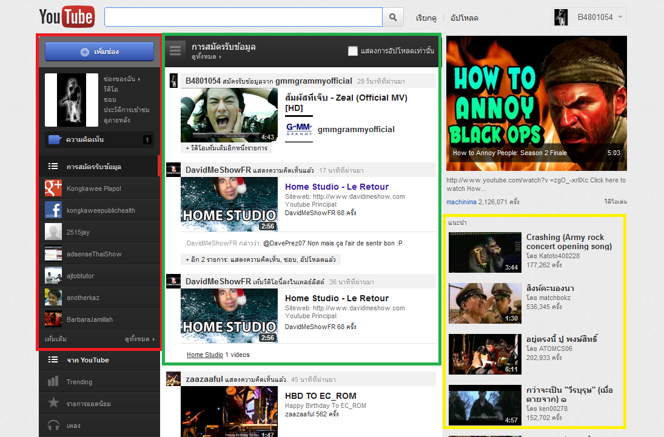Click the YouTube logo
This screenshot has width=664, height=437.
pyautogui.click(x=67, y=16)
